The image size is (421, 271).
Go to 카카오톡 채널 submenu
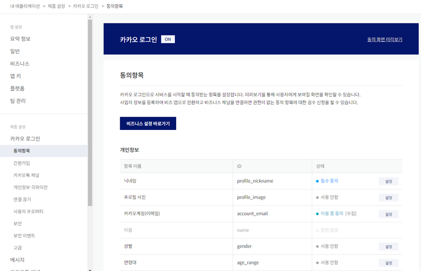(x=27, y=175)
